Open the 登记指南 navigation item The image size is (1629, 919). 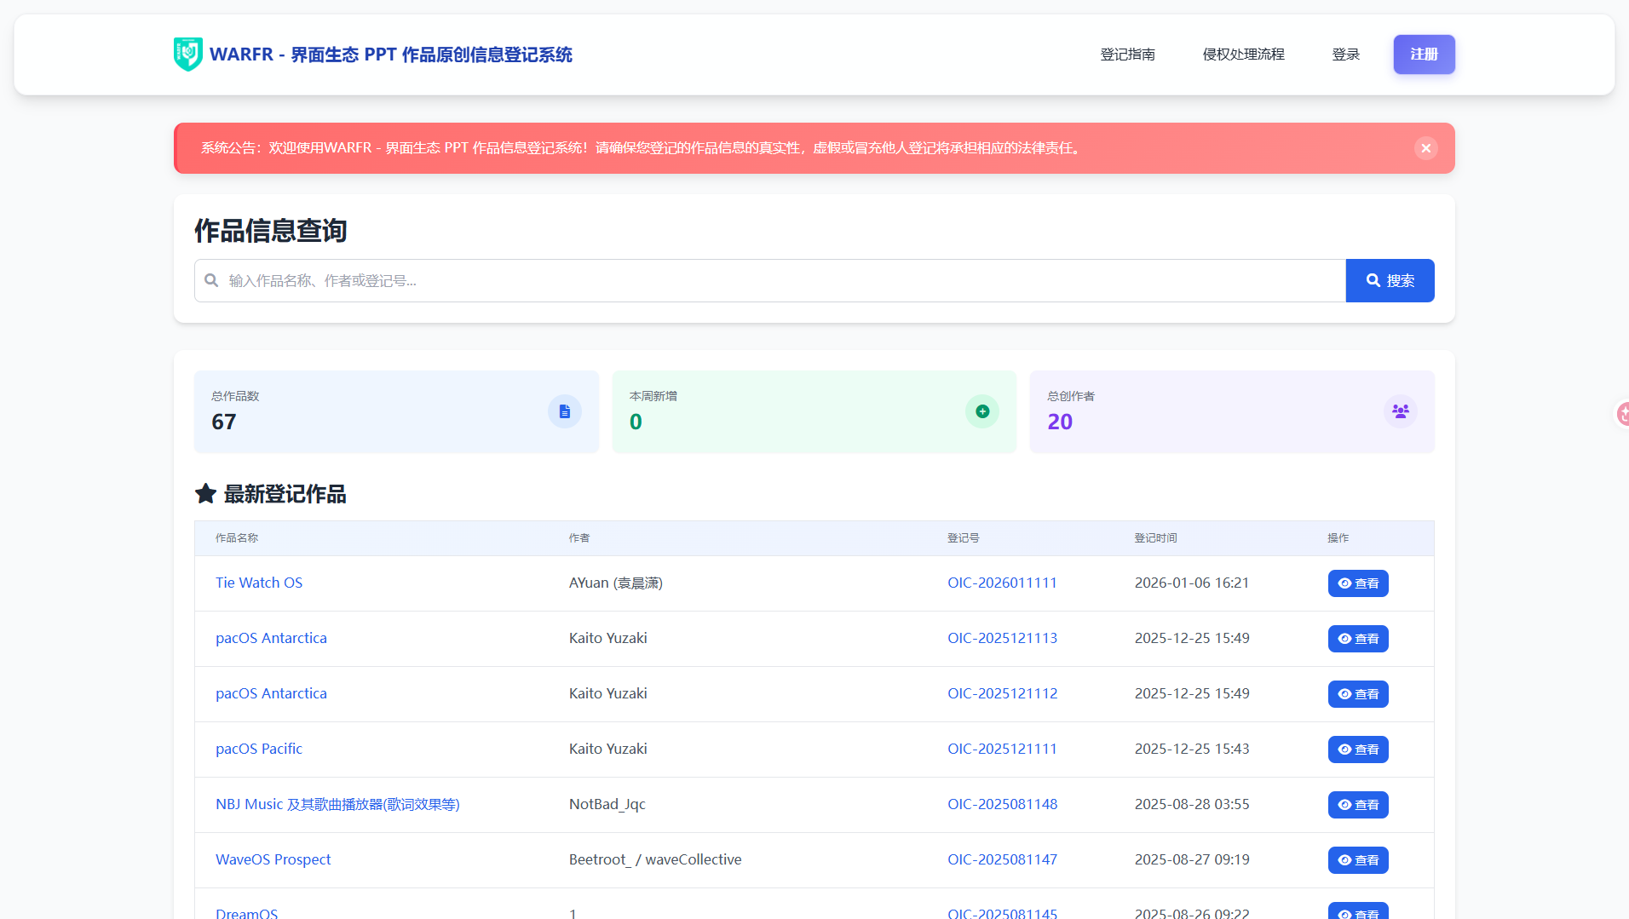[1127, 55]
